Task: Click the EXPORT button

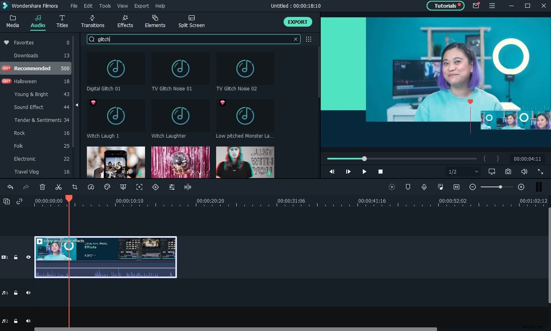Action: click(x=298, y=22)
